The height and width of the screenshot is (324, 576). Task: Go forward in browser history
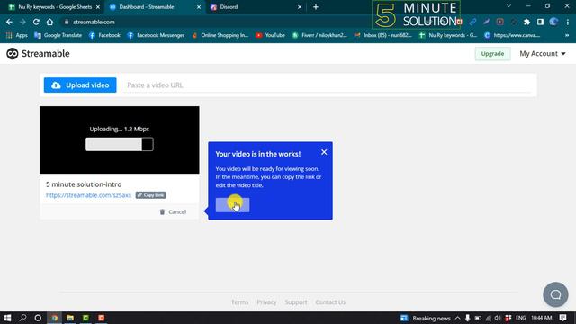click(22, 22)
